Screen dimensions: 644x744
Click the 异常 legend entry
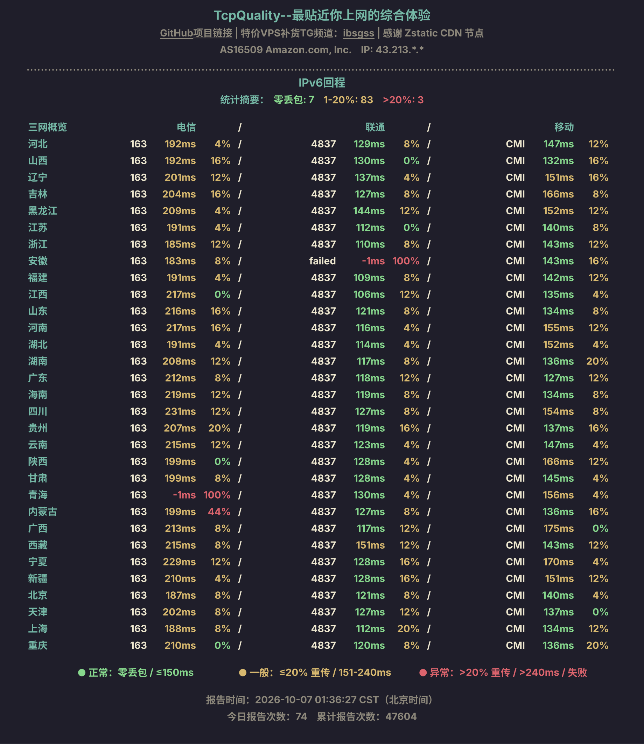(503, 673)
